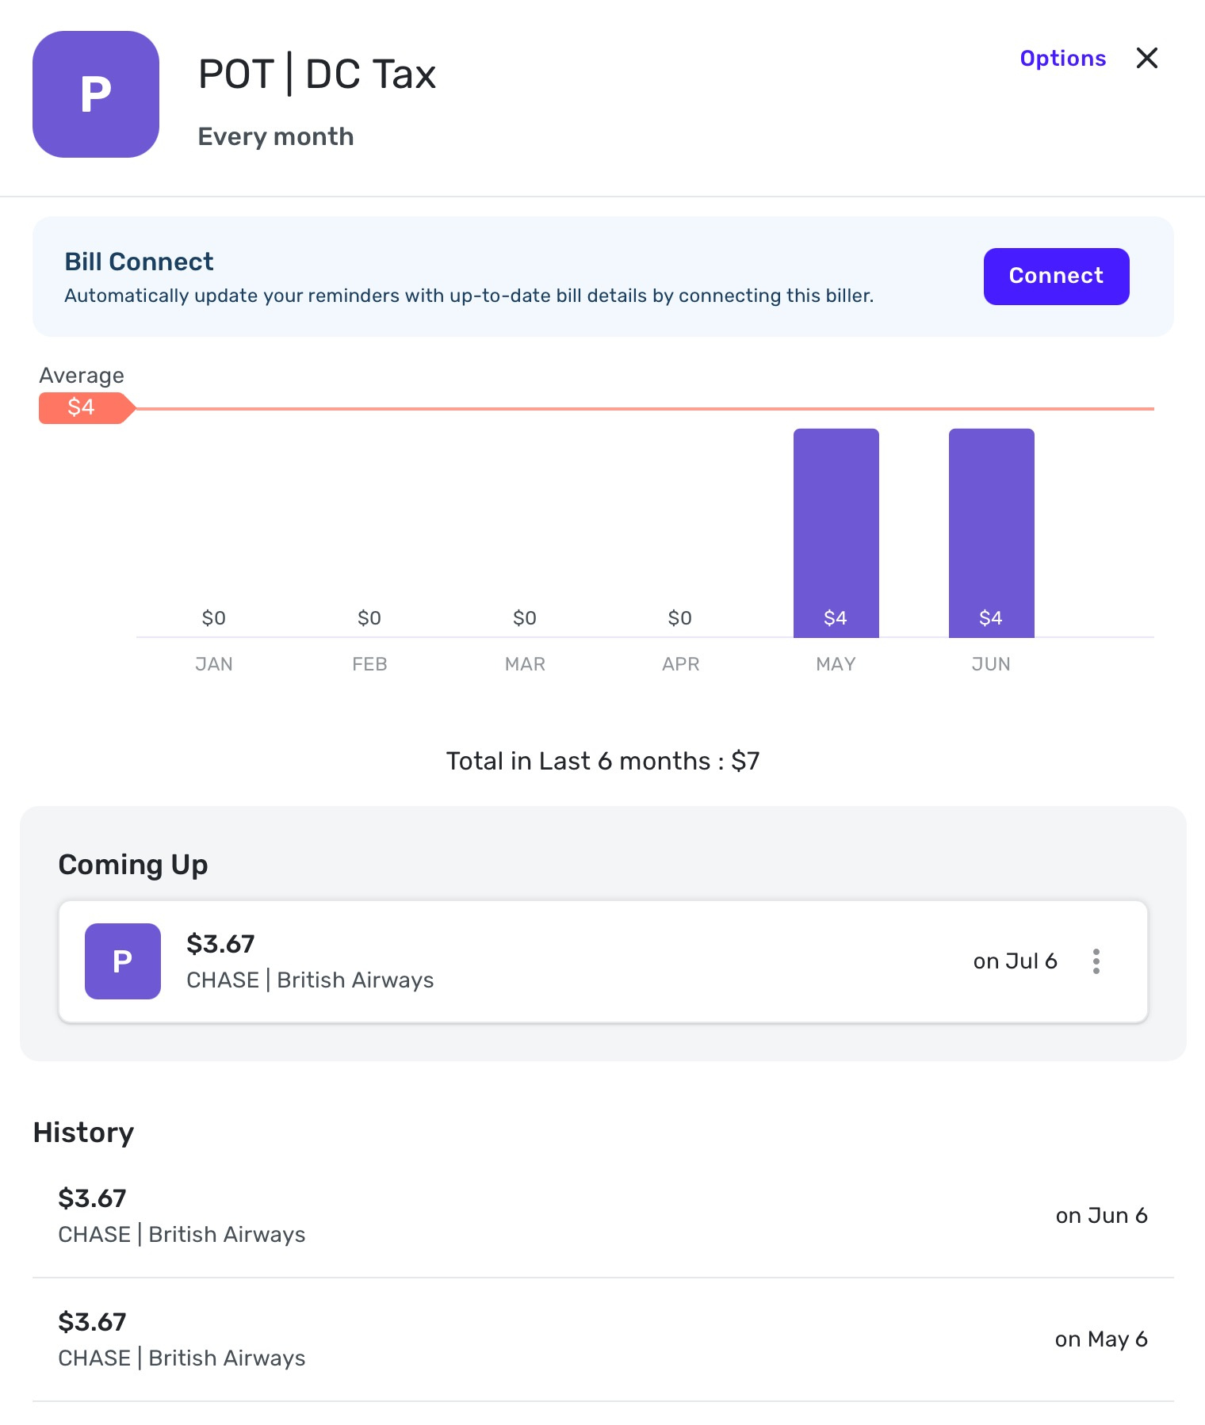Image resolution: width=1205 pixels, height=1425 pixels.
Task: Click the Every month frequency text
Action: (x=276, y=136)
